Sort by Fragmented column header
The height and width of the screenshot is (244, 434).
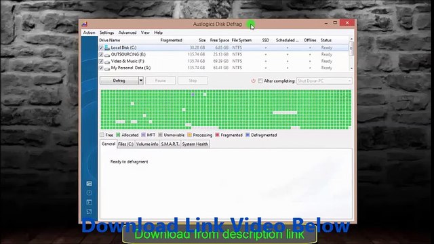(172, 41)
